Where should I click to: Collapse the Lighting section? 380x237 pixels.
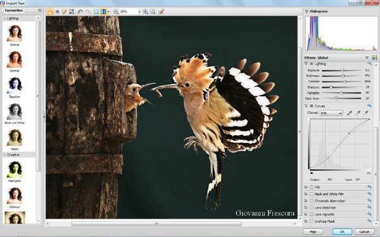coord(306,64)
